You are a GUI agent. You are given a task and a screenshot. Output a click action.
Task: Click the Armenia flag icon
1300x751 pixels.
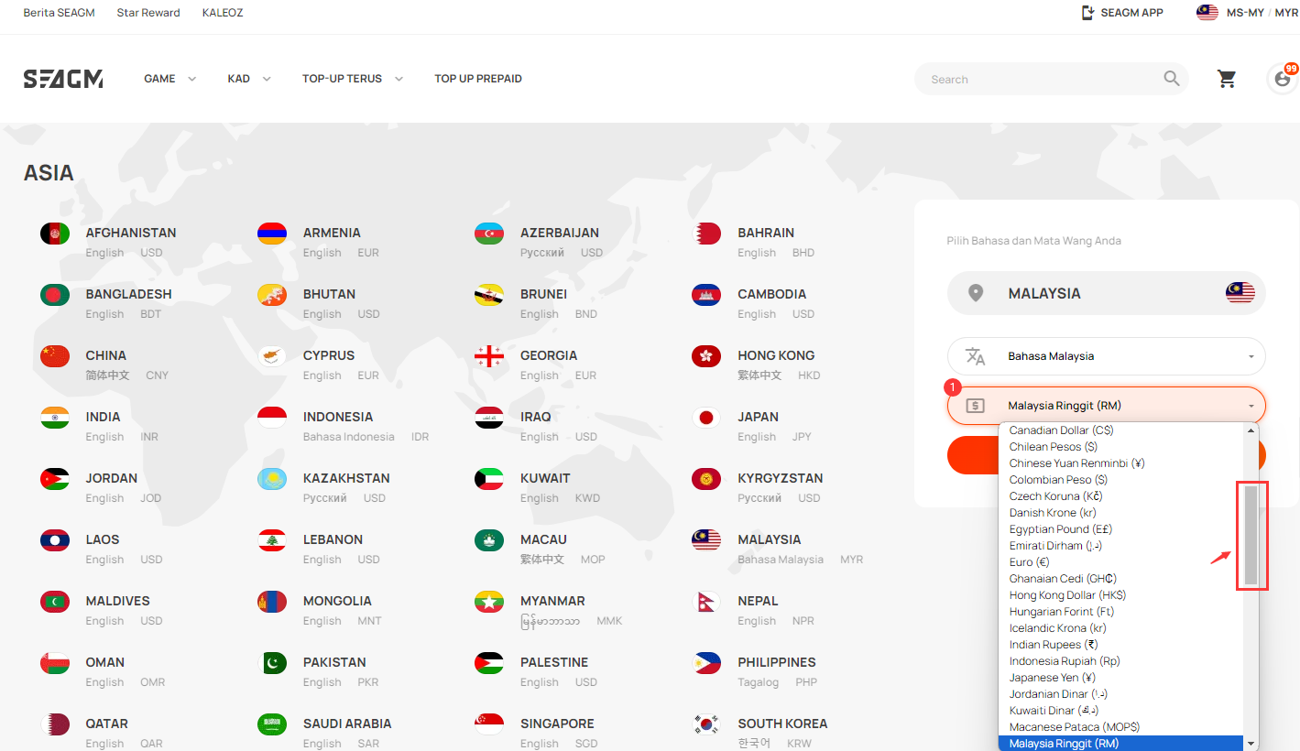(x=272, y=234)
